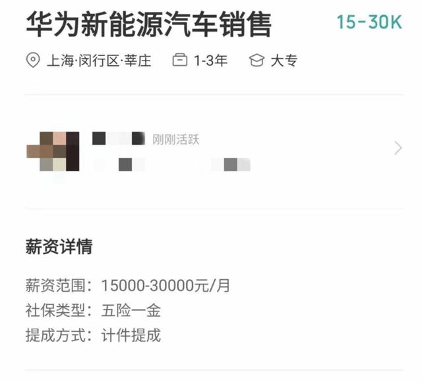Tap the 大专 education text
The height and width of the screenshot is (382, 422).
click(284, 61)
